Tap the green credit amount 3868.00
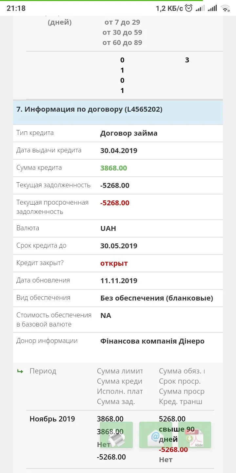The image size is (236, 473). pyautogui.click(x=113, y=168)
